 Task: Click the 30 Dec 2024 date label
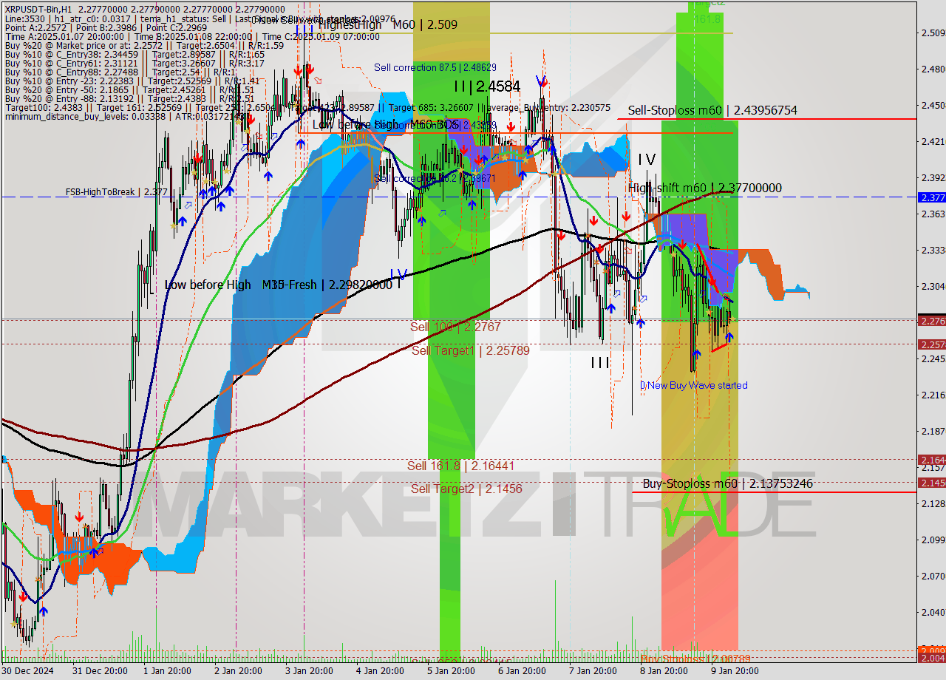(27, 671)
